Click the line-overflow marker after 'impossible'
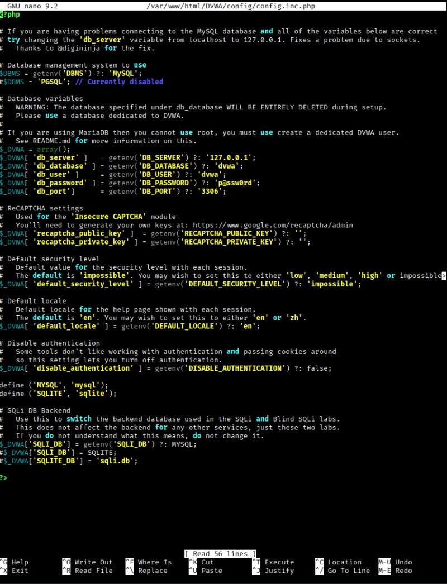 [x=444, y=276]
